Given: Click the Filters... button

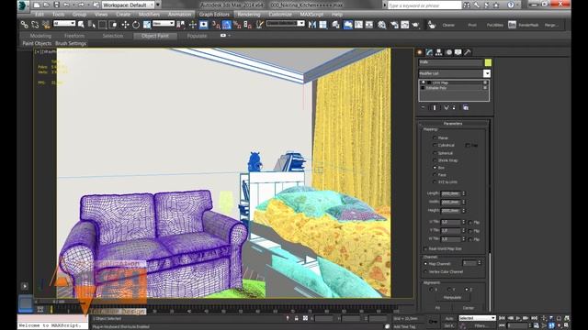Looking at the screenshot, I should coord(480,326).
